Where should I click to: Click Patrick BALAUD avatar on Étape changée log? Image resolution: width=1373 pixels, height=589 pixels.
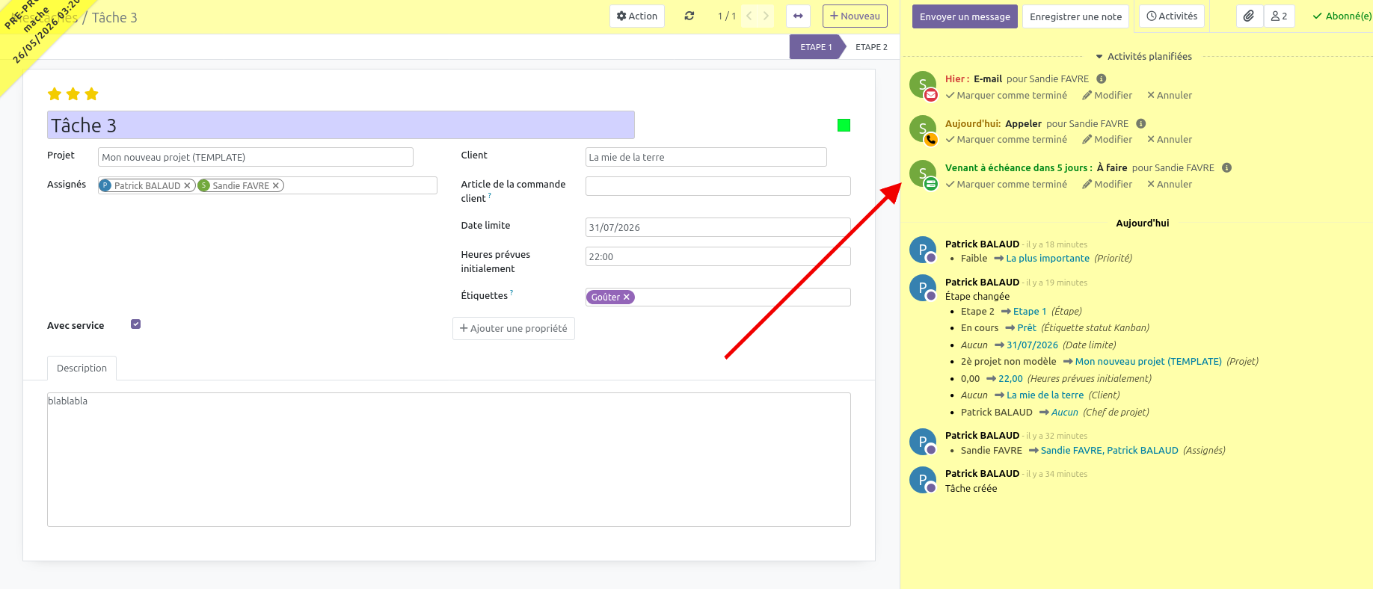(923, 288)
